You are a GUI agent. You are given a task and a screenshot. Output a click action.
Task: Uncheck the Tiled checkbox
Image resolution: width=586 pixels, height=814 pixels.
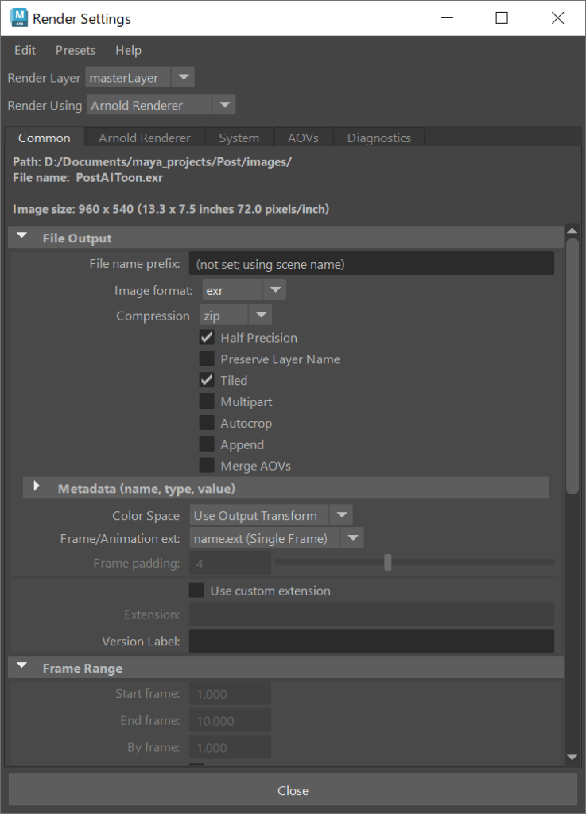(x=207, y=380)
